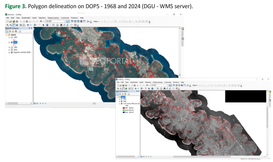Click Open folder icon in 1968 ArcMap toolbar
Screen dimensions: 273x162
(120, 85)
